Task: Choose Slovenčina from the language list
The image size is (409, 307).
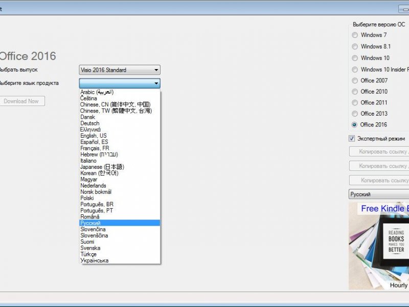Action: pos(120,229)
